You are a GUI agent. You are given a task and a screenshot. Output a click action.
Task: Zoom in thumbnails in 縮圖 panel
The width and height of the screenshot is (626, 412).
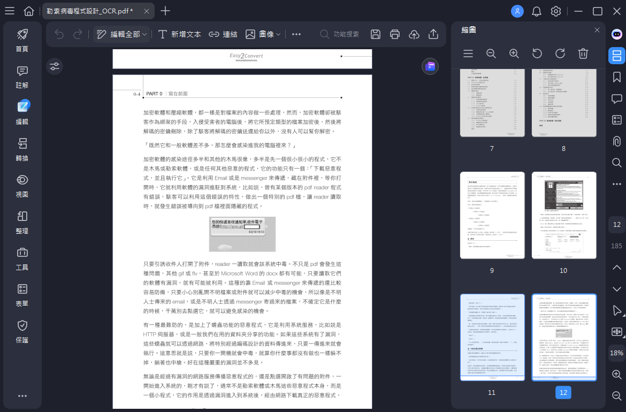coord(514,54)
